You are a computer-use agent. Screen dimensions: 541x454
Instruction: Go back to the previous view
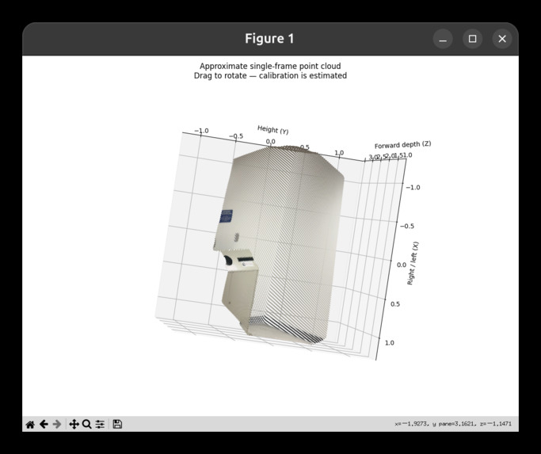(44, 425)
